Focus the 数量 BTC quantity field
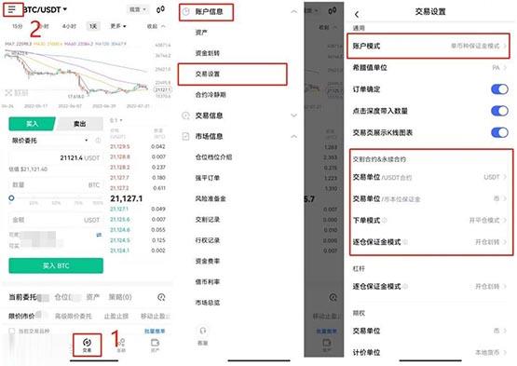 click(55, 184)
